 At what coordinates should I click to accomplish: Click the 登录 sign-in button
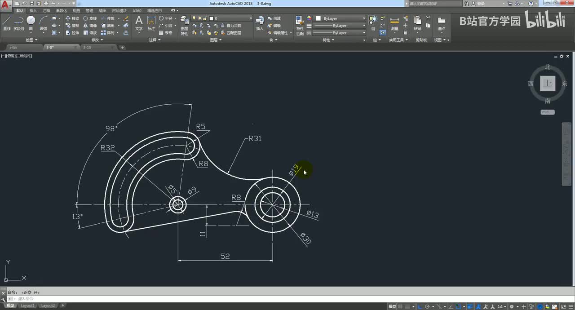(x=481, y=3)
